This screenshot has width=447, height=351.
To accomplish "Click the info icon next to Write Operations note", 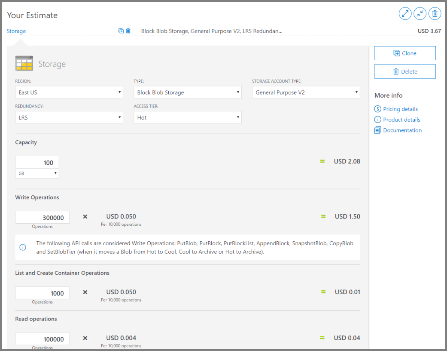I will click(x=23, y=247).
